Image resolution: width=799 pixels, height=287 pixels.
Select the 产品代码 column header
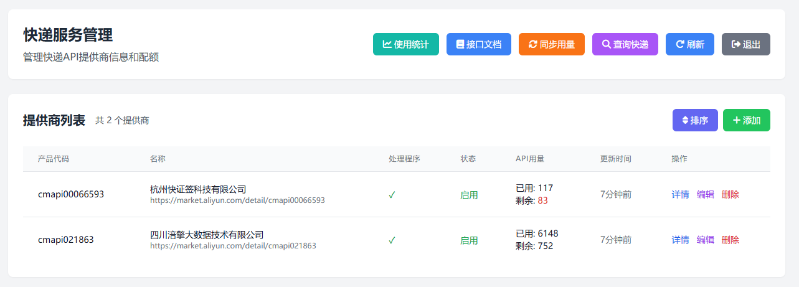coord(54,159)
